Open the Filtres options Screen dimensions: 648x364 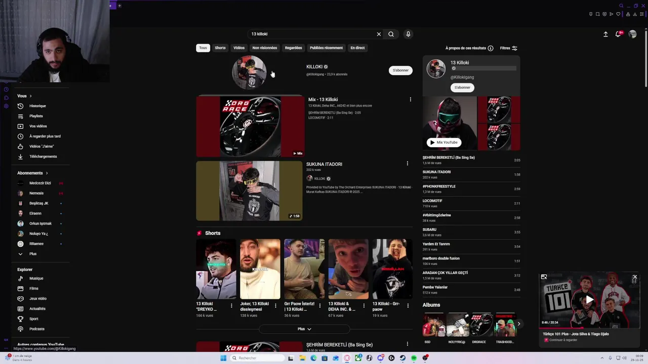click(x=509, y=48)
